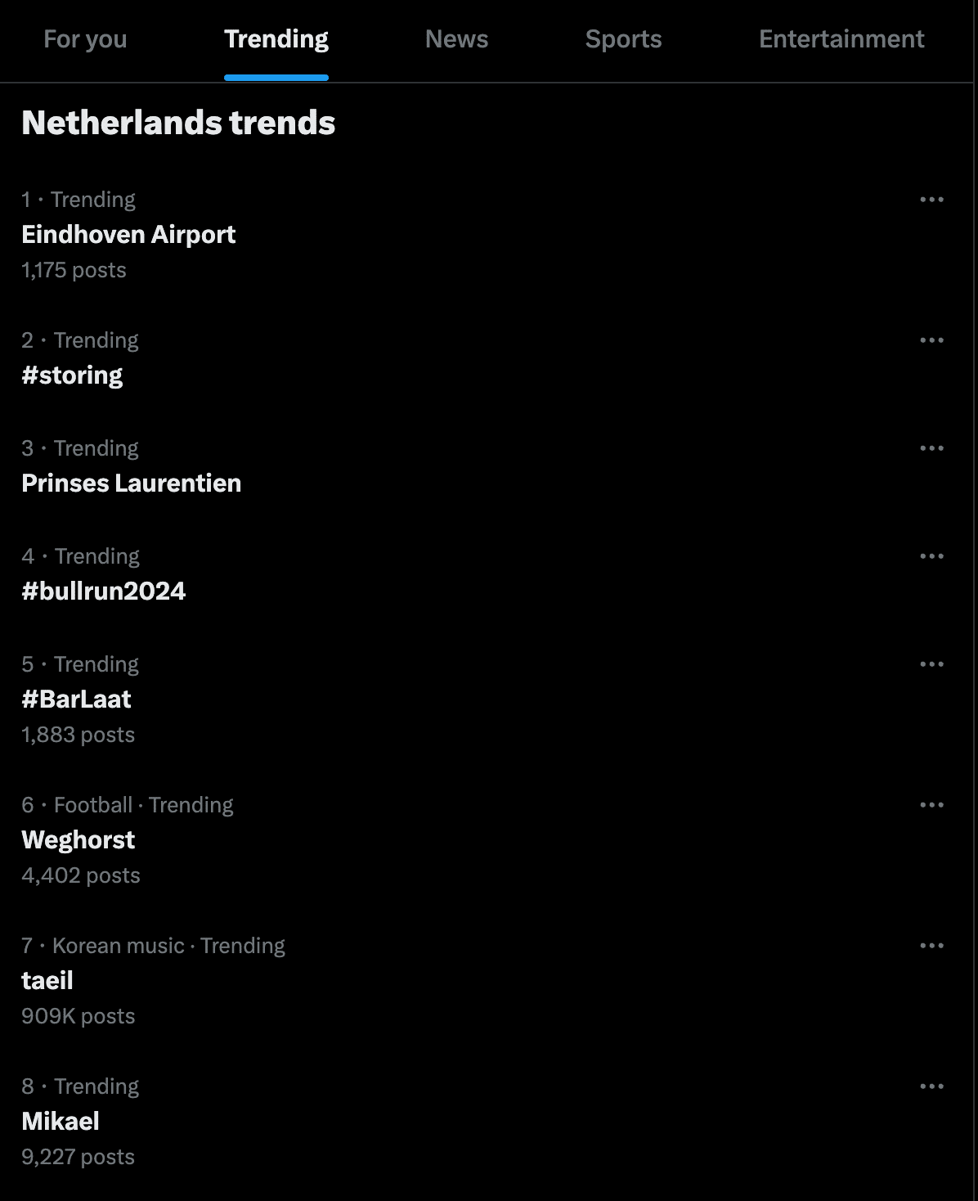View the Prinses Laurentien trend
978x1201 pixels.
pyautogui.click(x=132, y=483)
